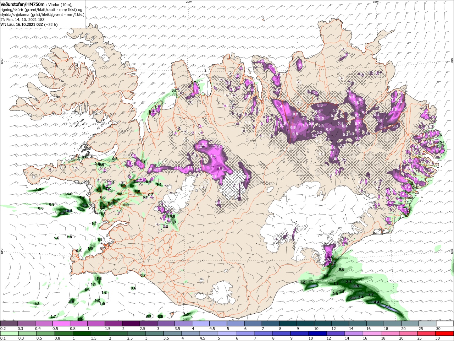Select the darkest purple 2–2.5 snow swatch

[131, 324]
